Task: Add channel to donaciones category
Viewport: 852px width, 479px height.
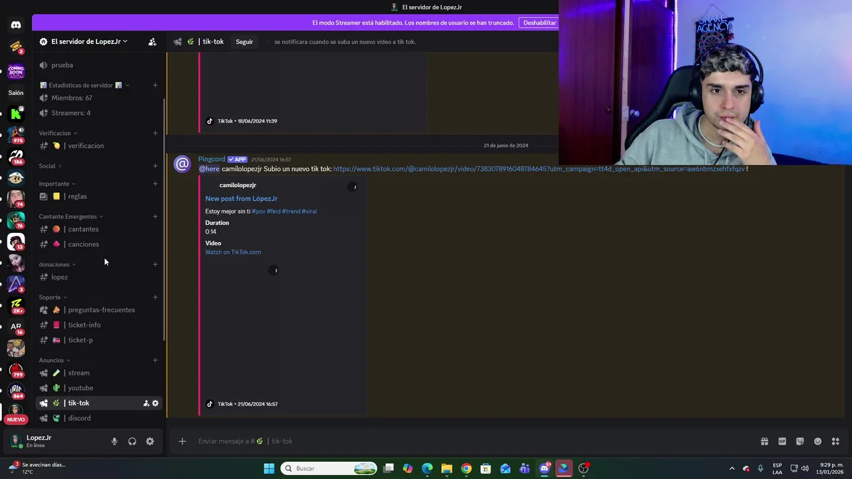Action: pyautogui.click(x=155, y=264)
